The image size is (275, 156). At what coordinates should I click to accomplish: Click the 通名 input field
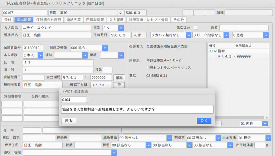pyautogui.click(x=244, y=28)
